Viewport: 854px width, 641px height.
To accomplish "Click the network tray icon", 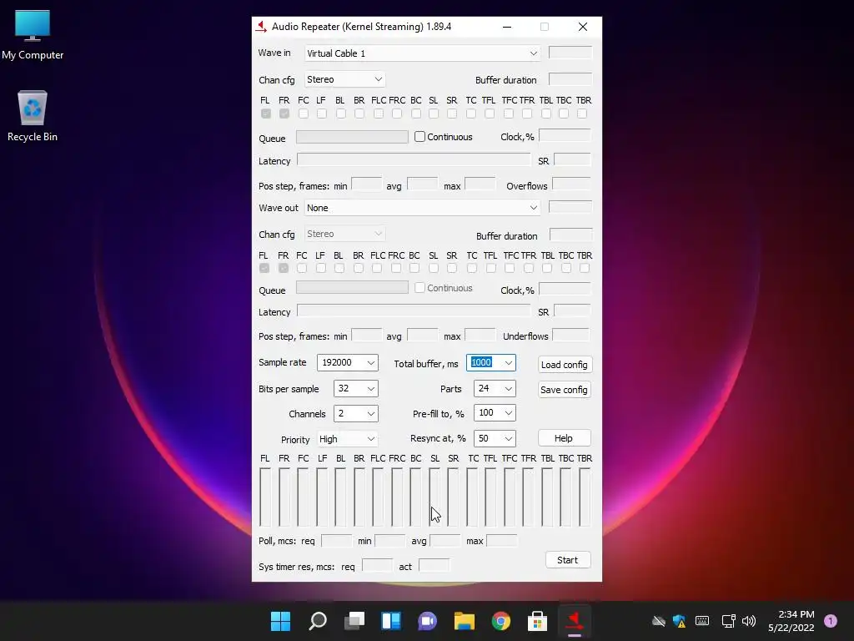I will click(728, 621).
